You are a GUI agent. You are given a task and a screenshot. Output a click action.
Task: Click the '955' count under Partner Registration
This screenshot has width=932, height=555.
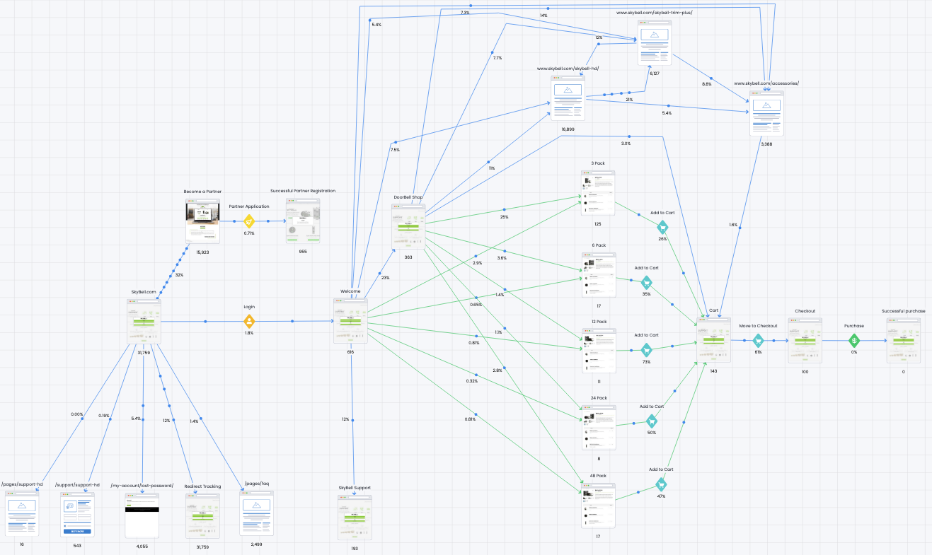tap(303, 252)
